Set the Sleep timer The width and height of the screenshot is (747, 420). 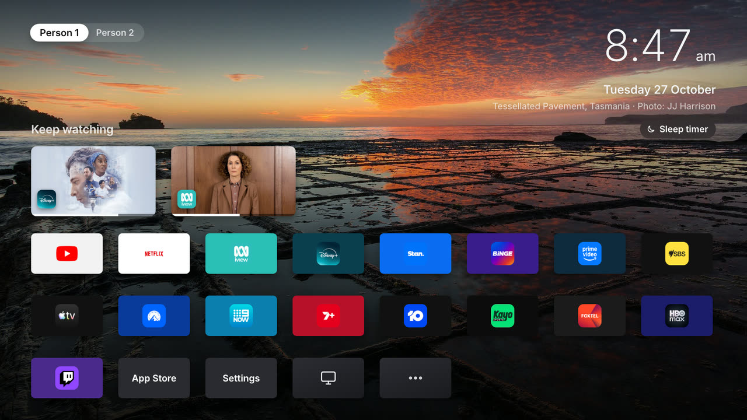point(678,129)
